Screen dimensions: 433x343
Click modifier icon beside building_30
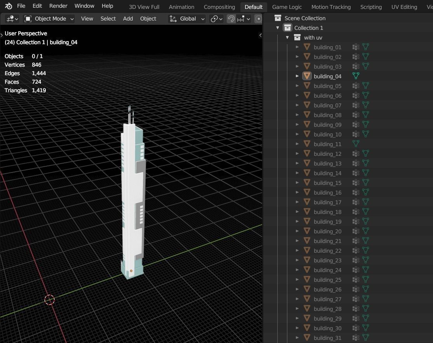356,328
